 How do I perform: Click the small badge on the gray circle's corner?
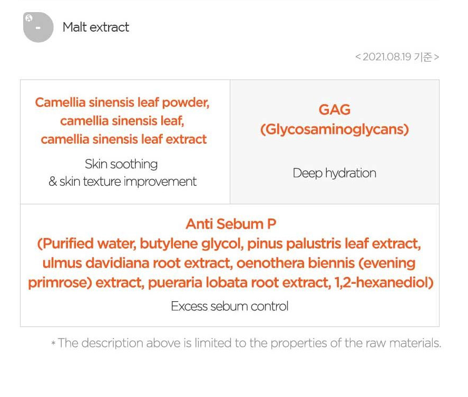pyautogui.click(x=28, y=18)
